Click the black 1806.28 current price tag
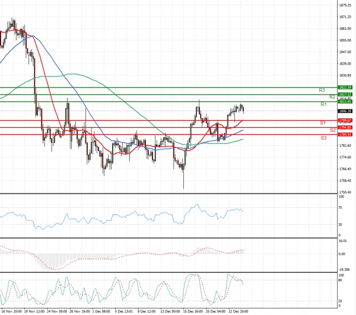The height and width of the screenshot is (315, 356). pyautogui.click(x=345, y=111)
